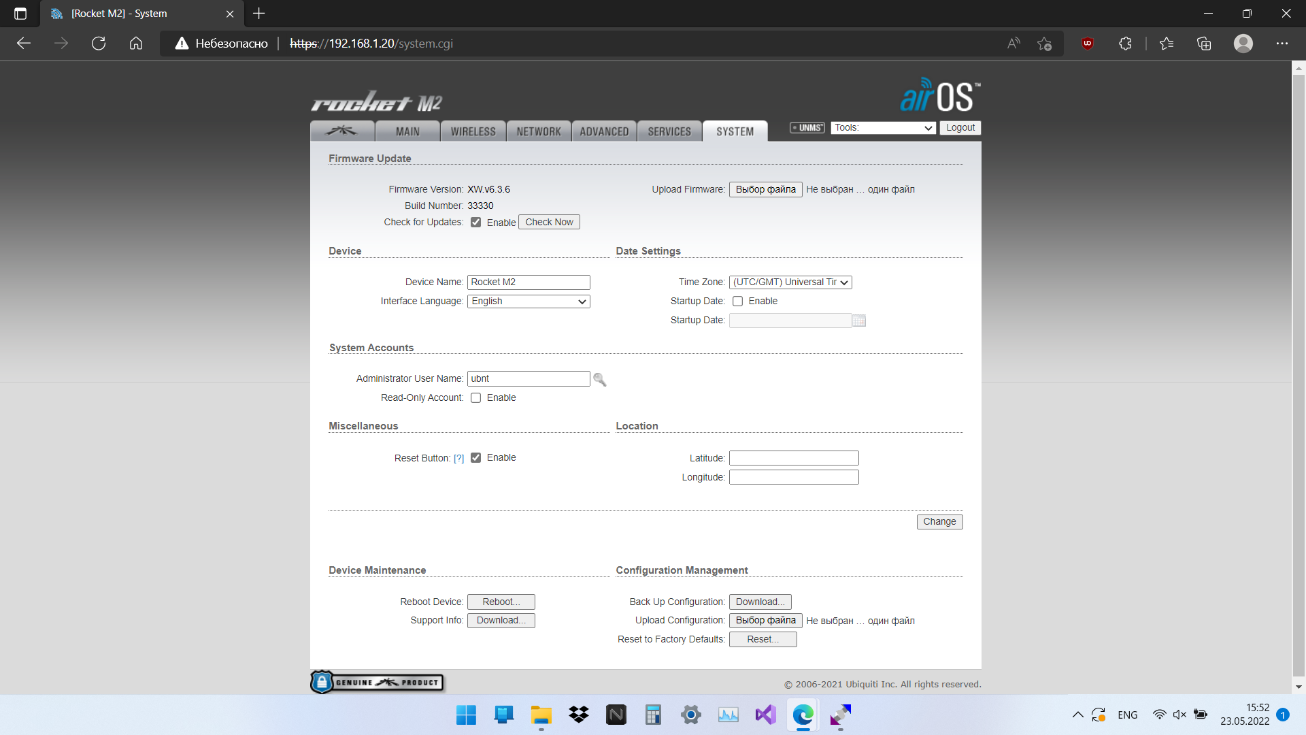Download the backup configuration
The height and width of the screenshot is (735, 1306).
coord(760,602)
